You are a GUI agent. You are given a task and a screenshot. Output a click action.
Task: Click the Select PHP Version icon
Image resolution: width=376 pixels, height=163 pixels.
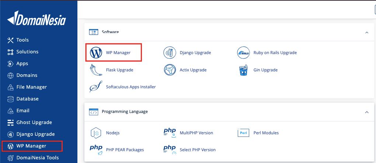pos(170,150)
